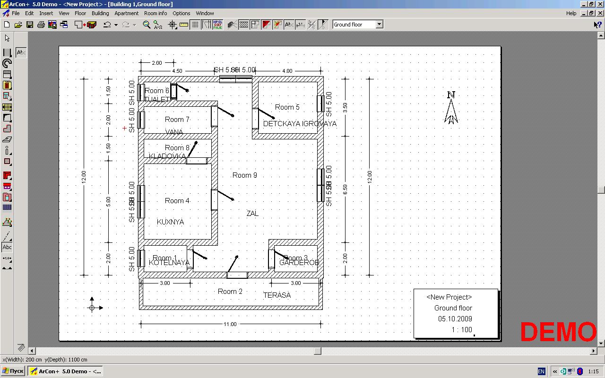Create a new project with New icon
This screenshot has width=605, height=378.
[x=7, y=24]
